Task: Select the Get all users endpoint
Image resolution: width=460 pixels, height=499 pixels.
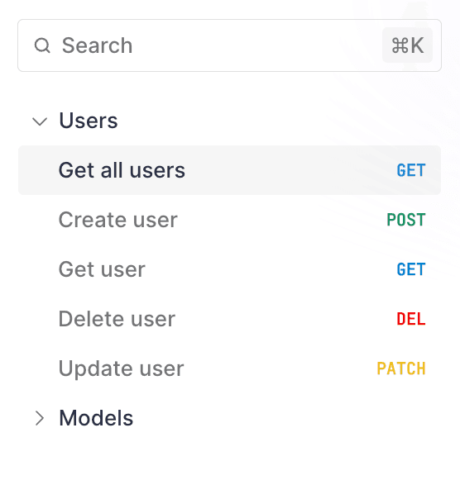Action: [x=122, y=170]
